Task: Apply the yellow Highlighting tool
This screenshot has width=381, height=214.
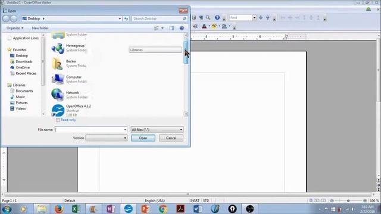Action: pyautogui.click(x=214, y=26)
